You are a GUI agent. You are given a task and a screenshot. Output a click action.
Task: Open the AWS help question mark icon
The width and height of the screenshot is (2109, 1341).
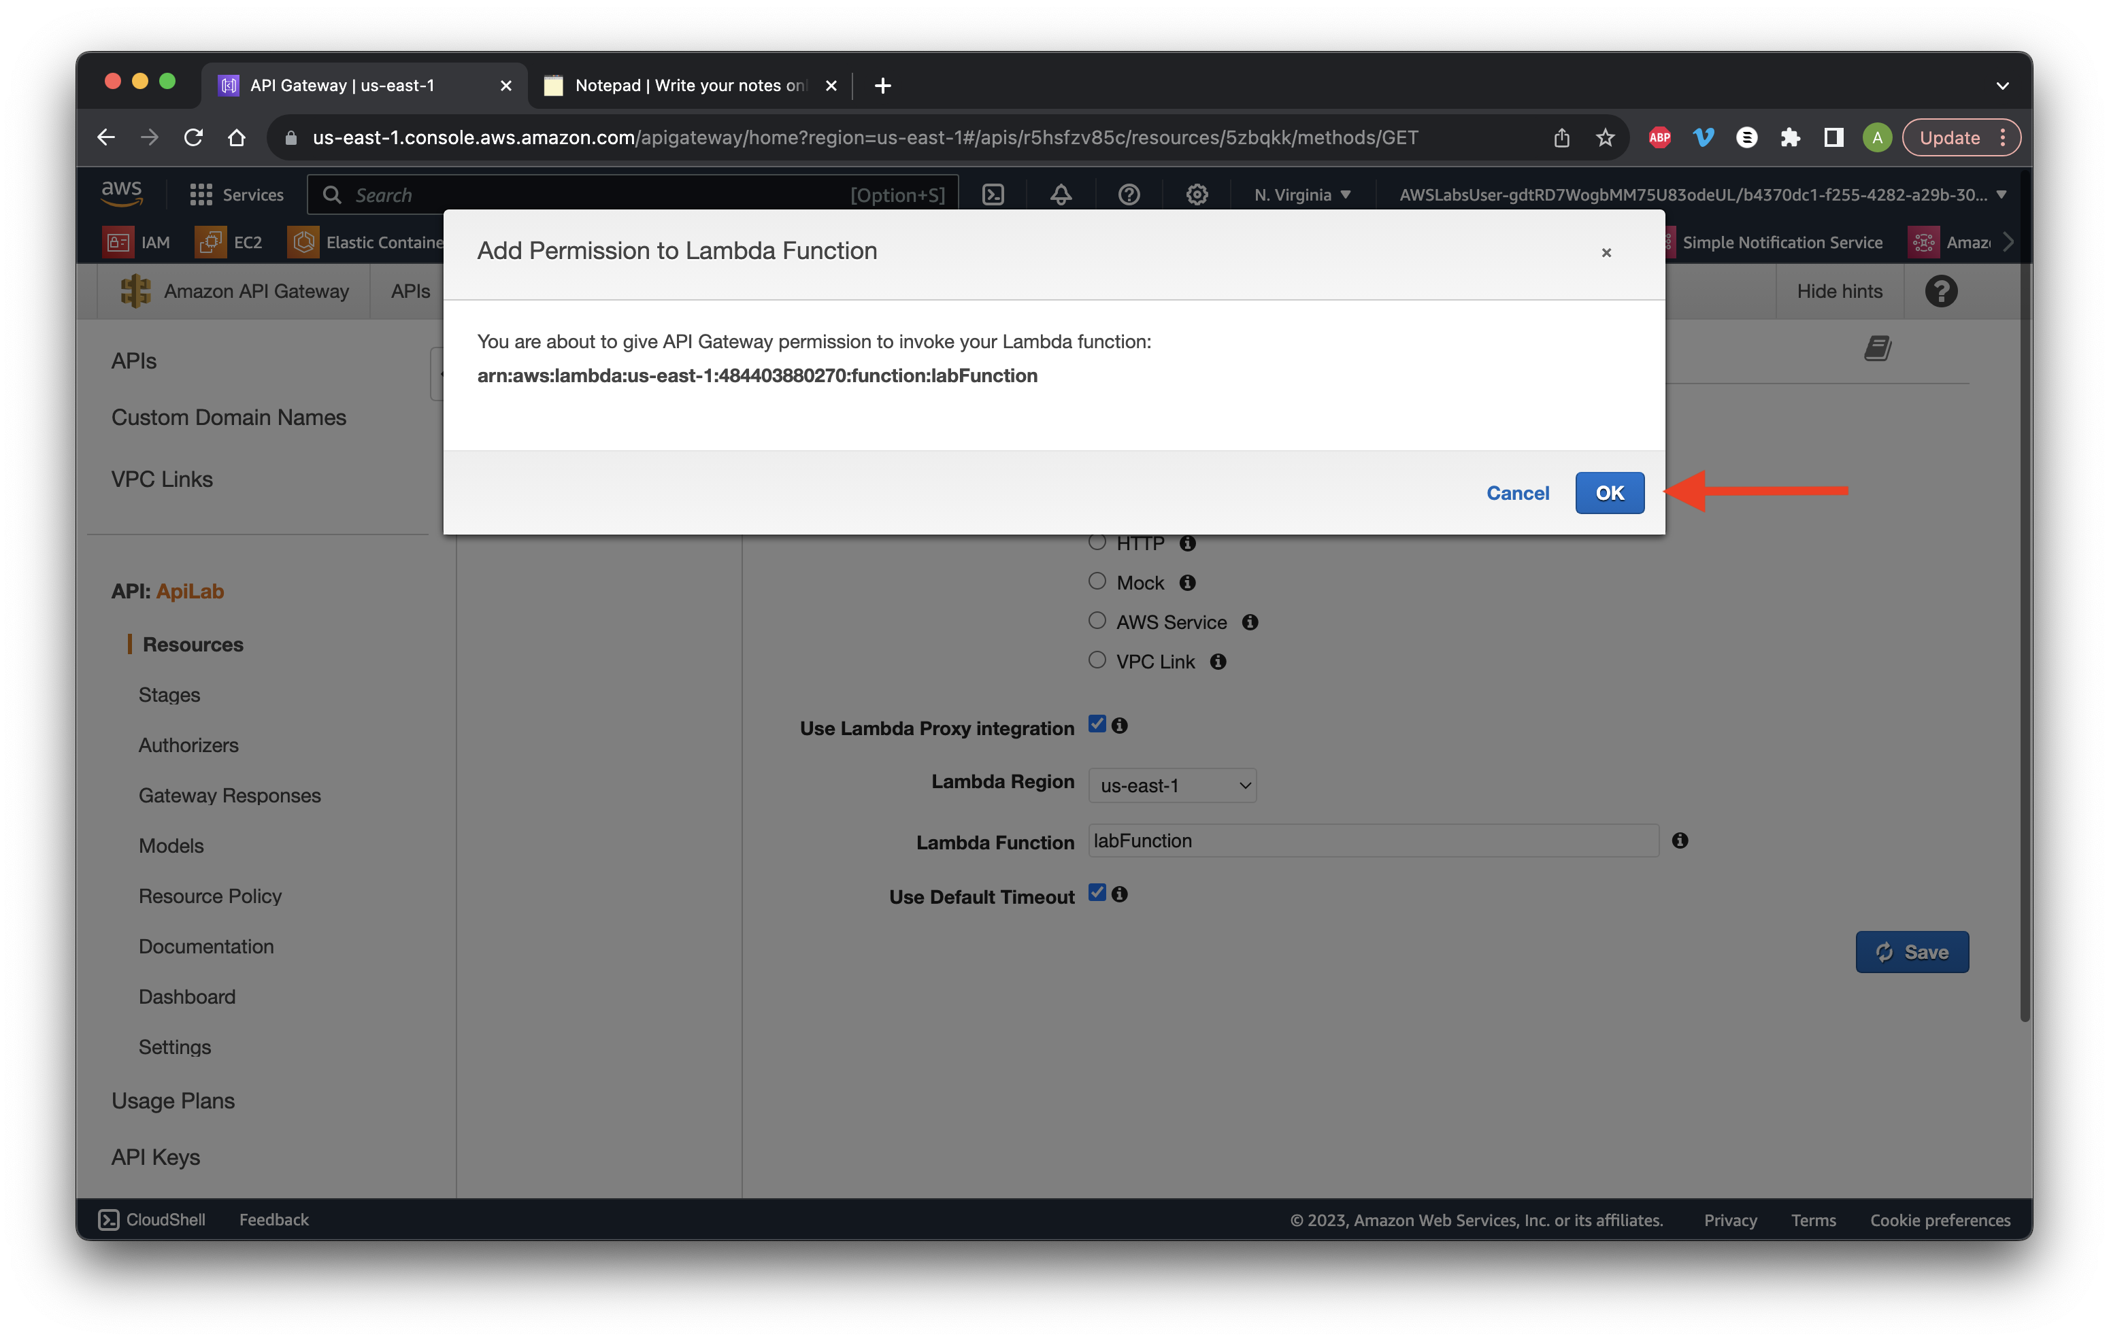coord(1129,194)
